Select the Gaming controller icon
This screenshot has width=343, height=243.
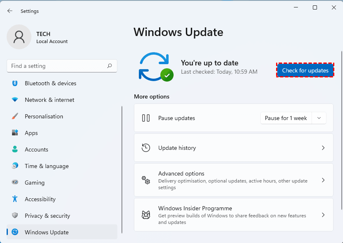(x=15, y=182)
